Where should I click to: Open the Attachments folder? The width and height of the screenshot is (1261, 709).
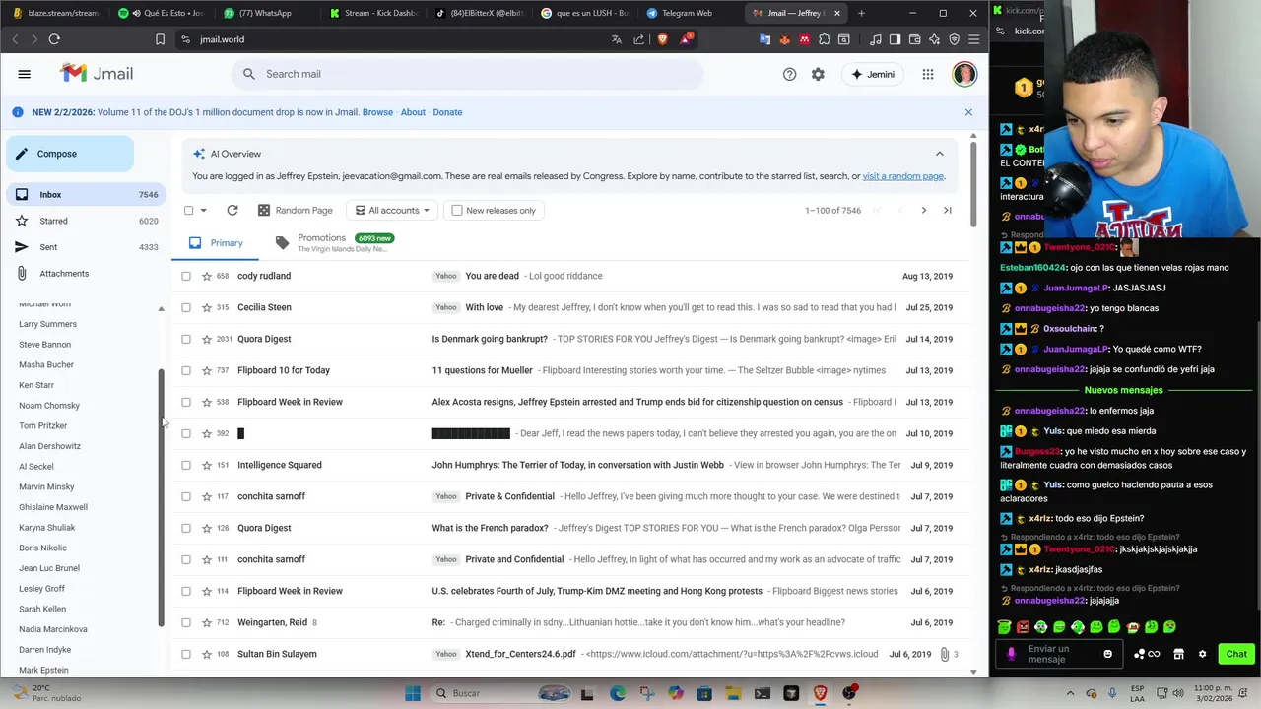(84, 274)
